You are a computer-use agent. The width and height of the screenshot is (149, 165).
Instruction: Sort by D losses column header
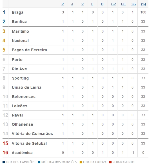coord(102,4)
